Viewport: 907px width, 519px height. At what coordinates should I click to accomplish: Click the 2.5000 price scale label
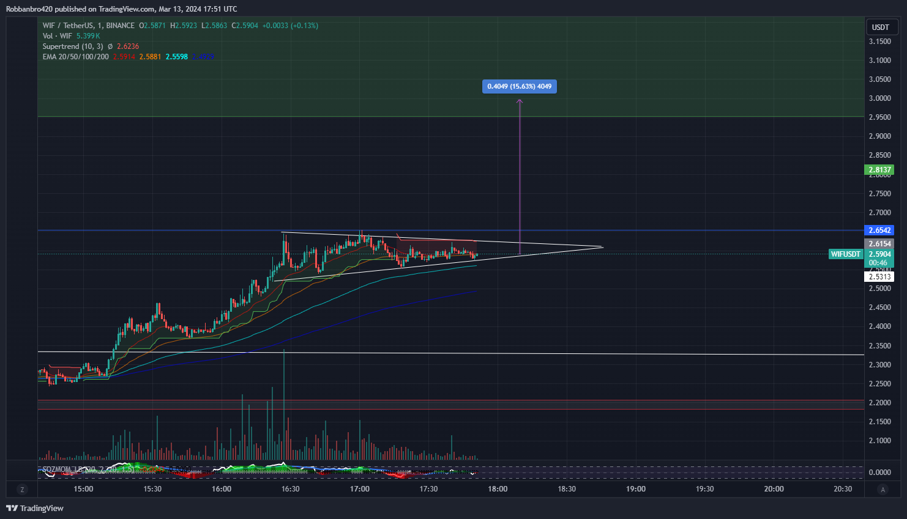(x=880, y=289)
